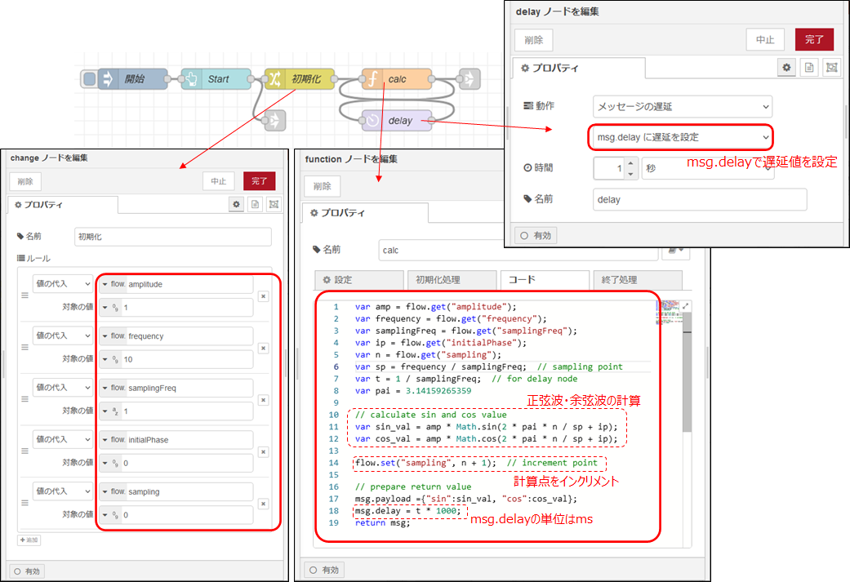
Task: Expand the function code editor to fullscreen
Action: [x=685, y=305]
